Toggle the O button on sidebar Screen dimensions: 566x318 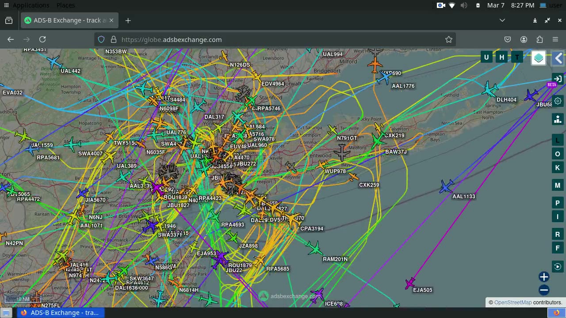click(558, 154)
